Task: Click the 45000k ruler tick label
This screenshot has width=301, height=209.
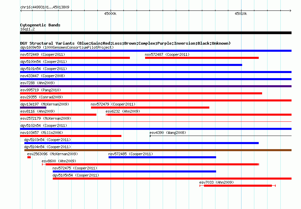Action: click(110, 14)
